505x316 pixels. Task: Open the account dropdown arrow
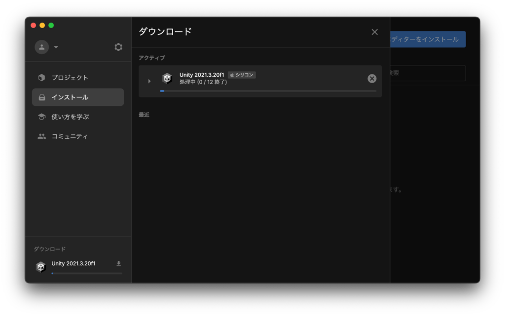56,47
